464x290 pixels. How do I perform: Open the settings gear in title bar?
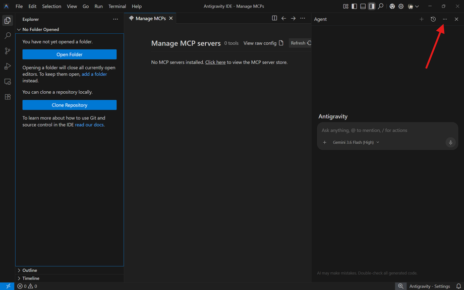pyautogui.click(x=401, y=6)
